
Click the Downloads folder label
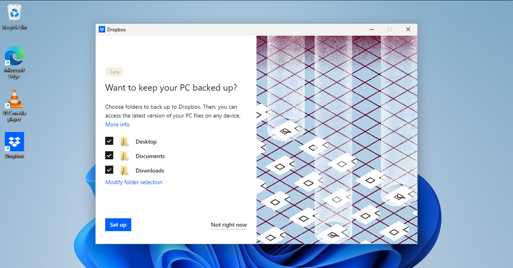(150, 171)
